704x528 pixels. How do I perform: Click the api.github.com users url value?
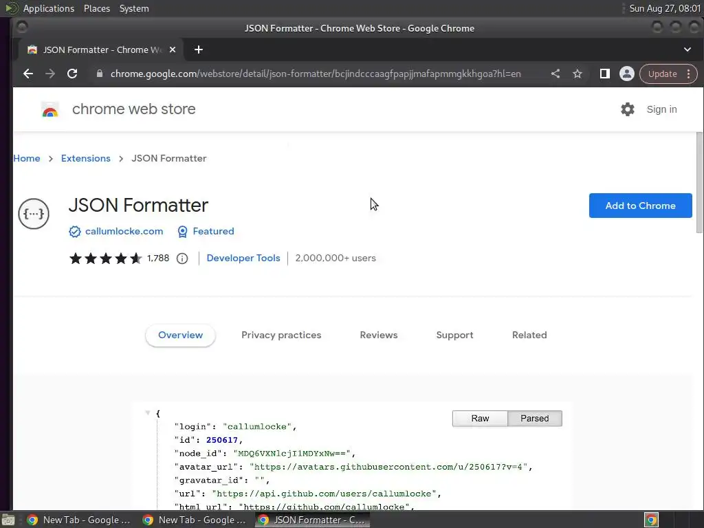coord(324,494)
